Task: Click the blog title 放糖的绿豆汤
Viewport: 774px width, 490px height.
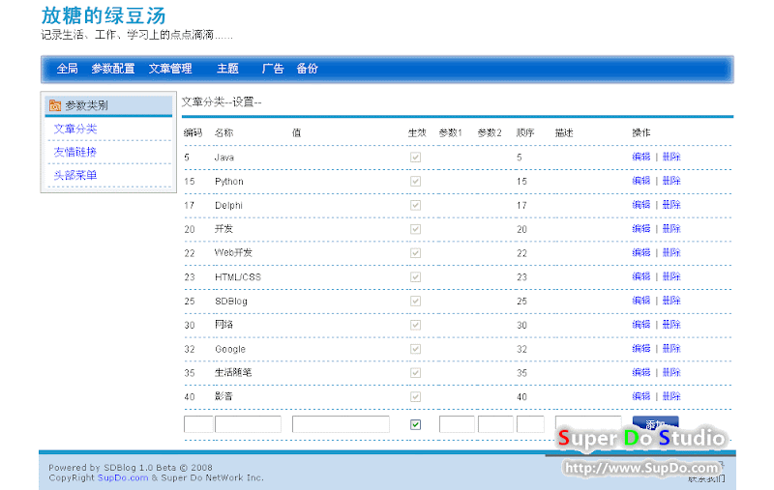Action: [104, 15]
